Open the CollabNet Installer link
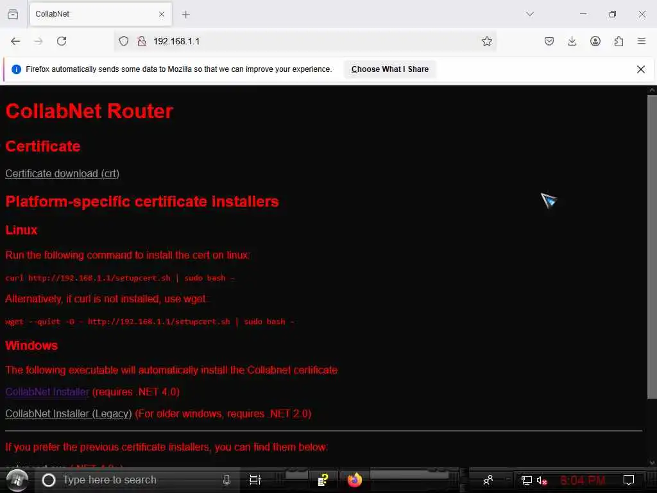The image size is (657, 493). click(47, 392)
